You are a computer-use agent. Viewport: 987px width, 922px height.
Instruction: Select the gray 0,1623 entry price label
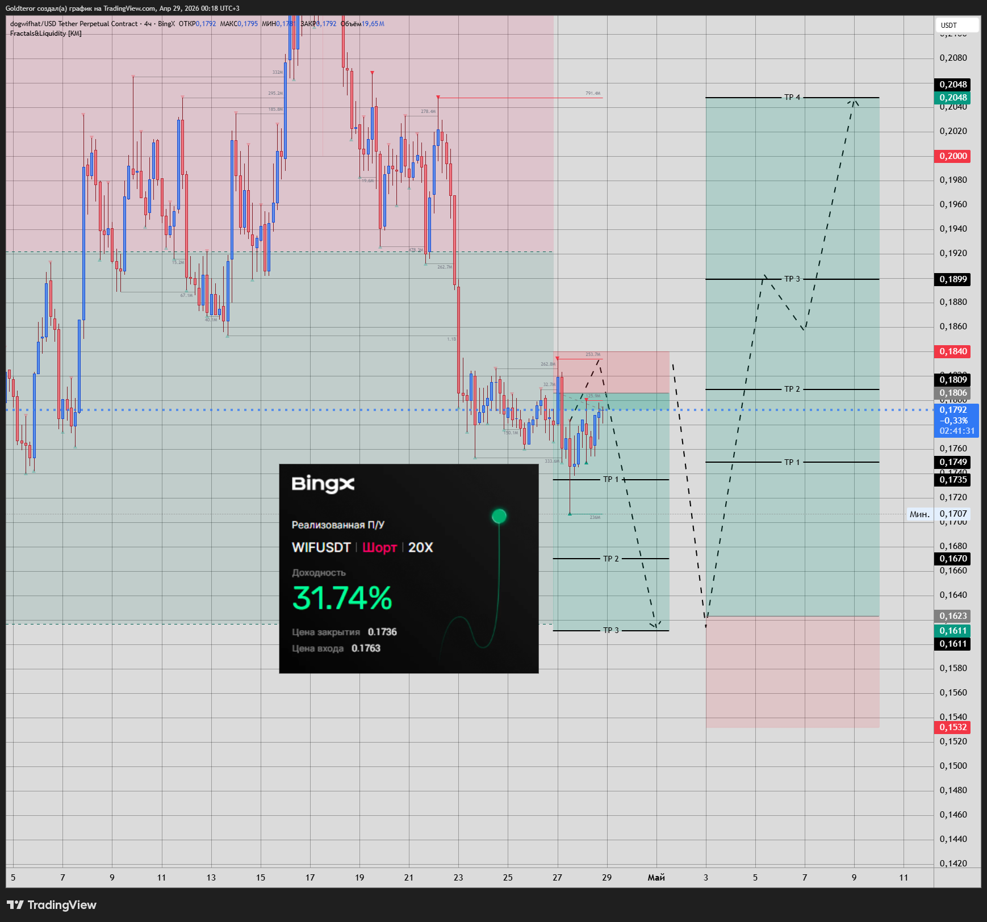pyautogui.click(x=952, y=616)
